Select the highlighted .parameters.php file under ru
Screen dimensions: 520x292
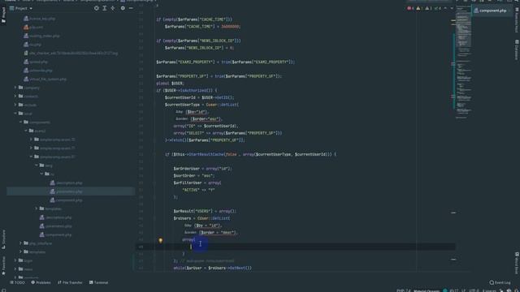71,191
